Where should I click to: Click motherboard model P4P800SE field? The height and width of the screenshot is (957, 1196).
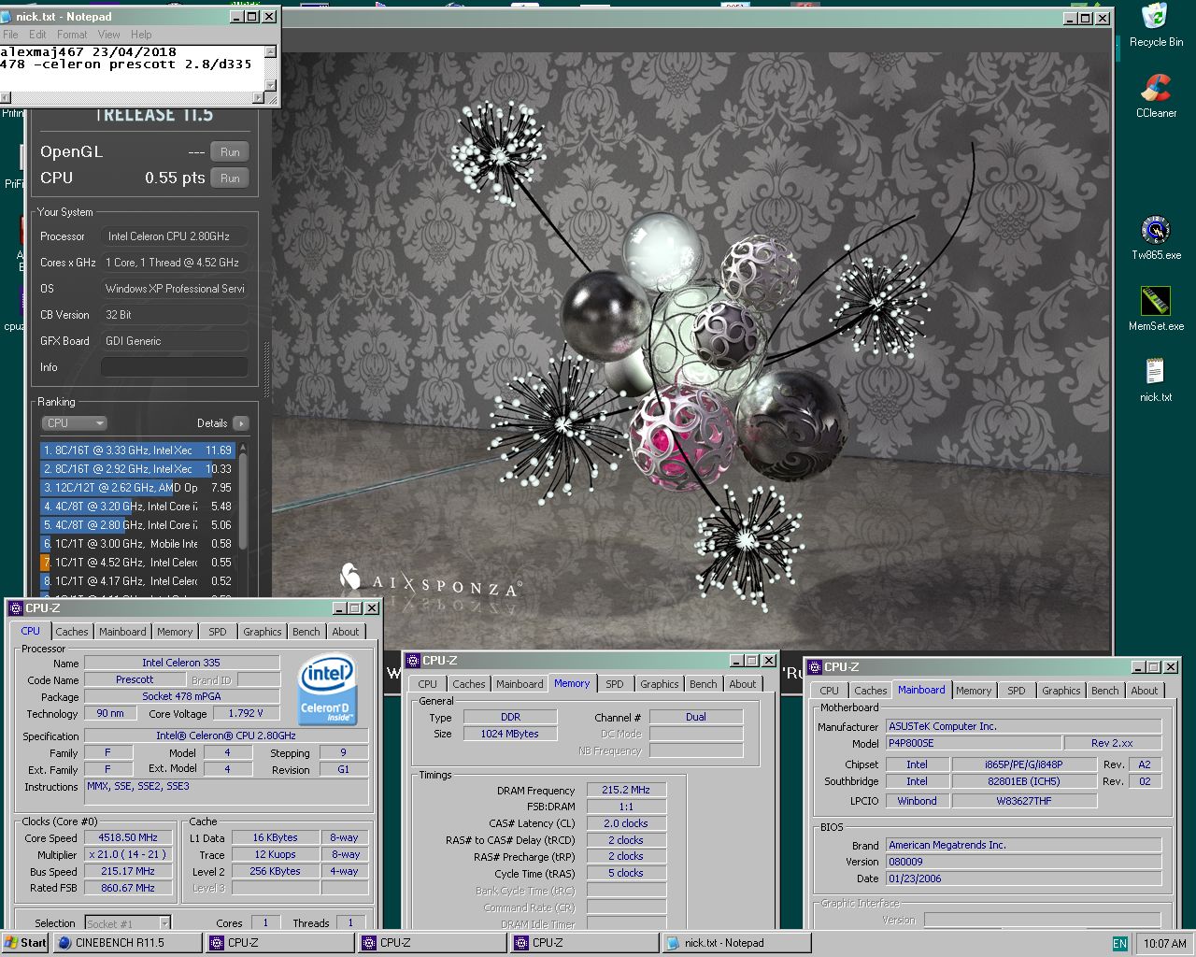coord(974,744)
